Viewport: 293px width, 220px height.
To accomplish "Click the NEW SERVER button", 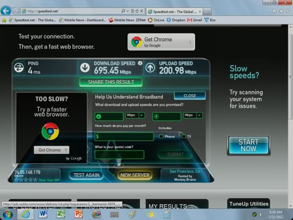I will (x=135, y=175).
